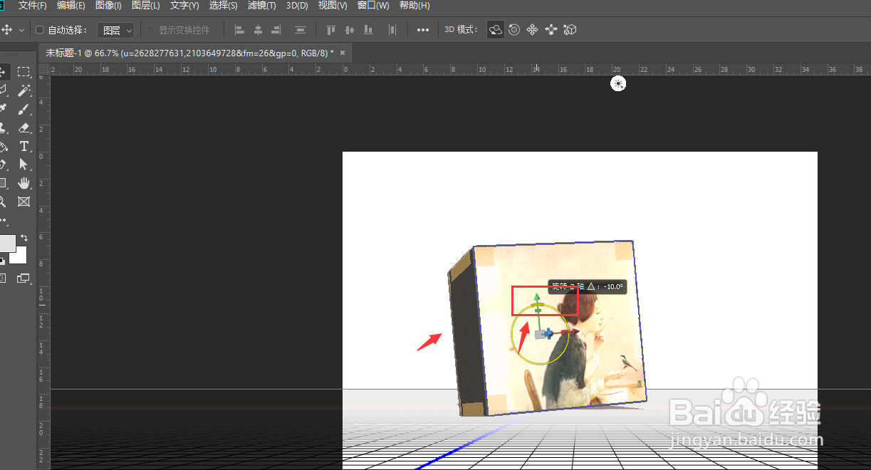Expand the tool preset picker arrow

tap(21, 30)
